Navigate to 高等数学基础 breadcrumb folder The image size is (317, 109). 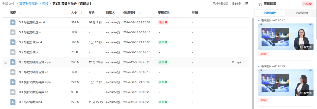29,4
